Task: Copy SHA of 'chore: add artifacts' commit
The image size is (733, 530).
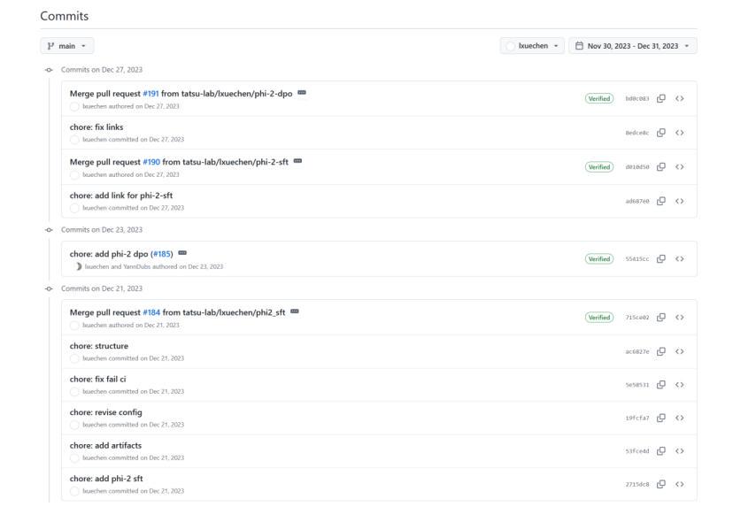Action: pos(661,451)
